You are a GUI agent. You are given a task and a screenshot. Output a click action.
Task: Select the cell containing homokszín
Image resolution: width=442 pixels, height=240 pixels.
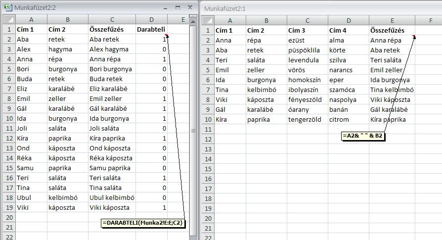(307, 80)
